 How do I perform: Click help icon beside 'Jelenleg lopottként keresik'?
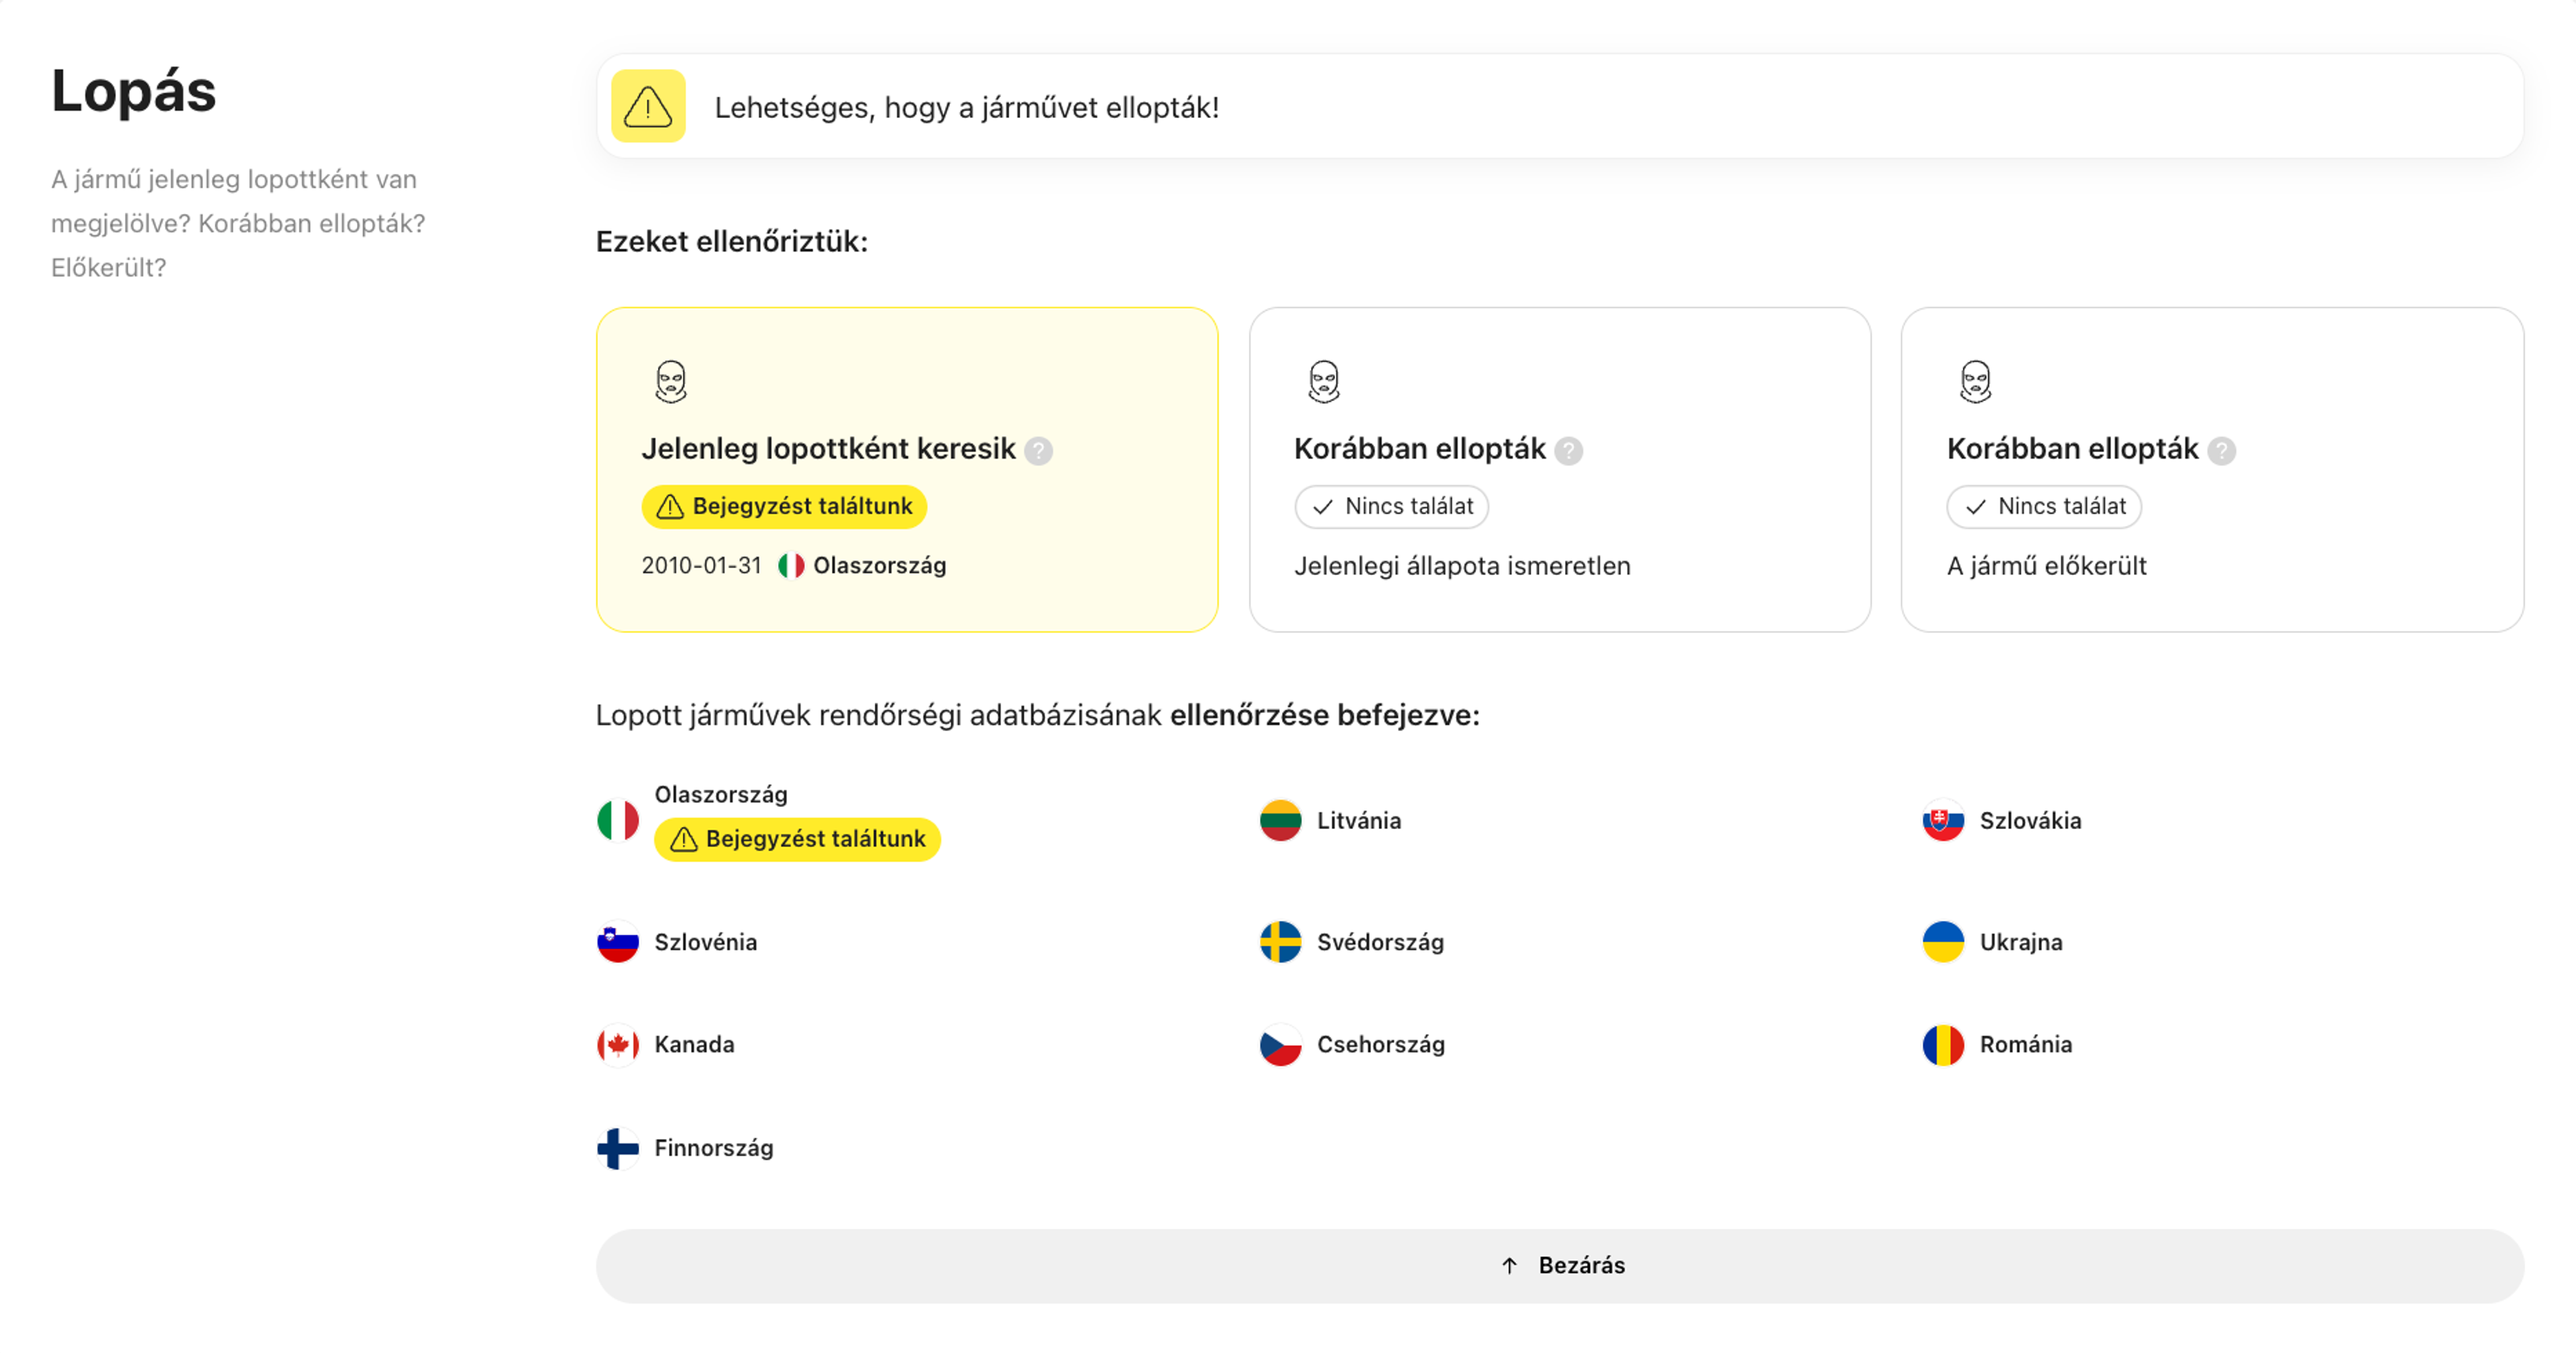click(x=1038, y=451)
